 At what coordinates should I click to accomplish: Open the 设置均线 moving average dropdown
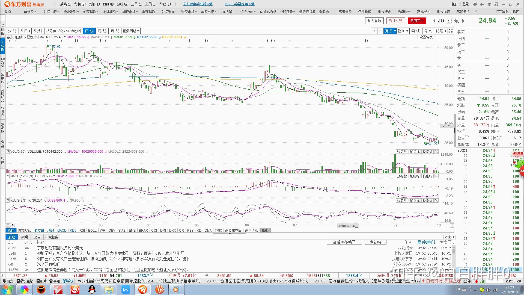(x=428, y=37)
